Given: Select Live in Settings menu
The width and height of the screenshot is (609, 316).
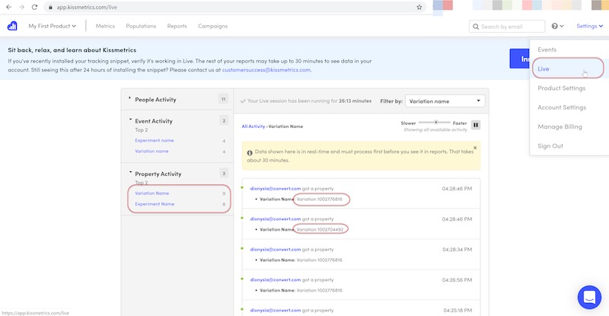Looking at the screenshot, I should tap(544, 69).
